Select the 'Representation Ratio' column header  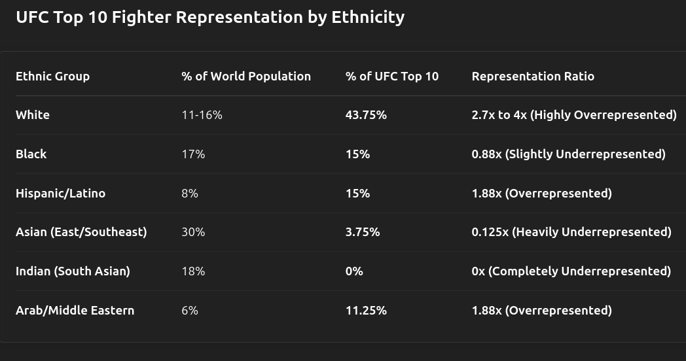533,76
